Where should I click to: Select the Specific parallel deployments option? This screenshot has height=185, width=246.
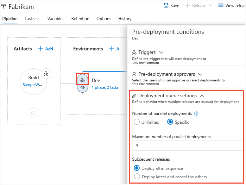170,122
